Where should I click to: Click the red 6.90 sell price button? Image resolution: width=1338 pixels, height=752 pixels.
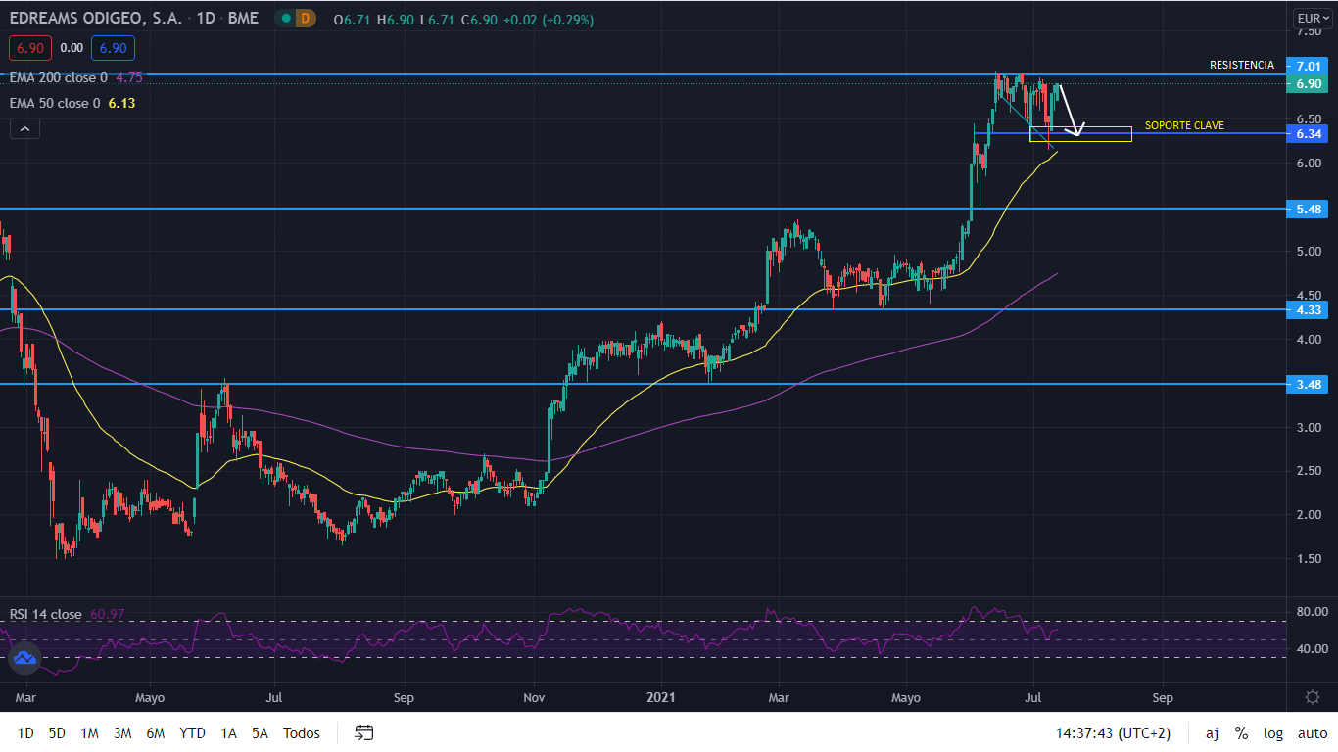click(x=29, y=47)
